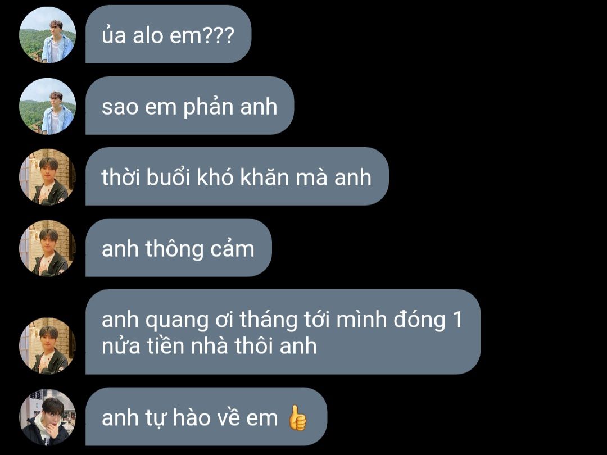
Task: Open profile picture beside 'thời buổi khó khăn' message
Action: pos(47,177)
